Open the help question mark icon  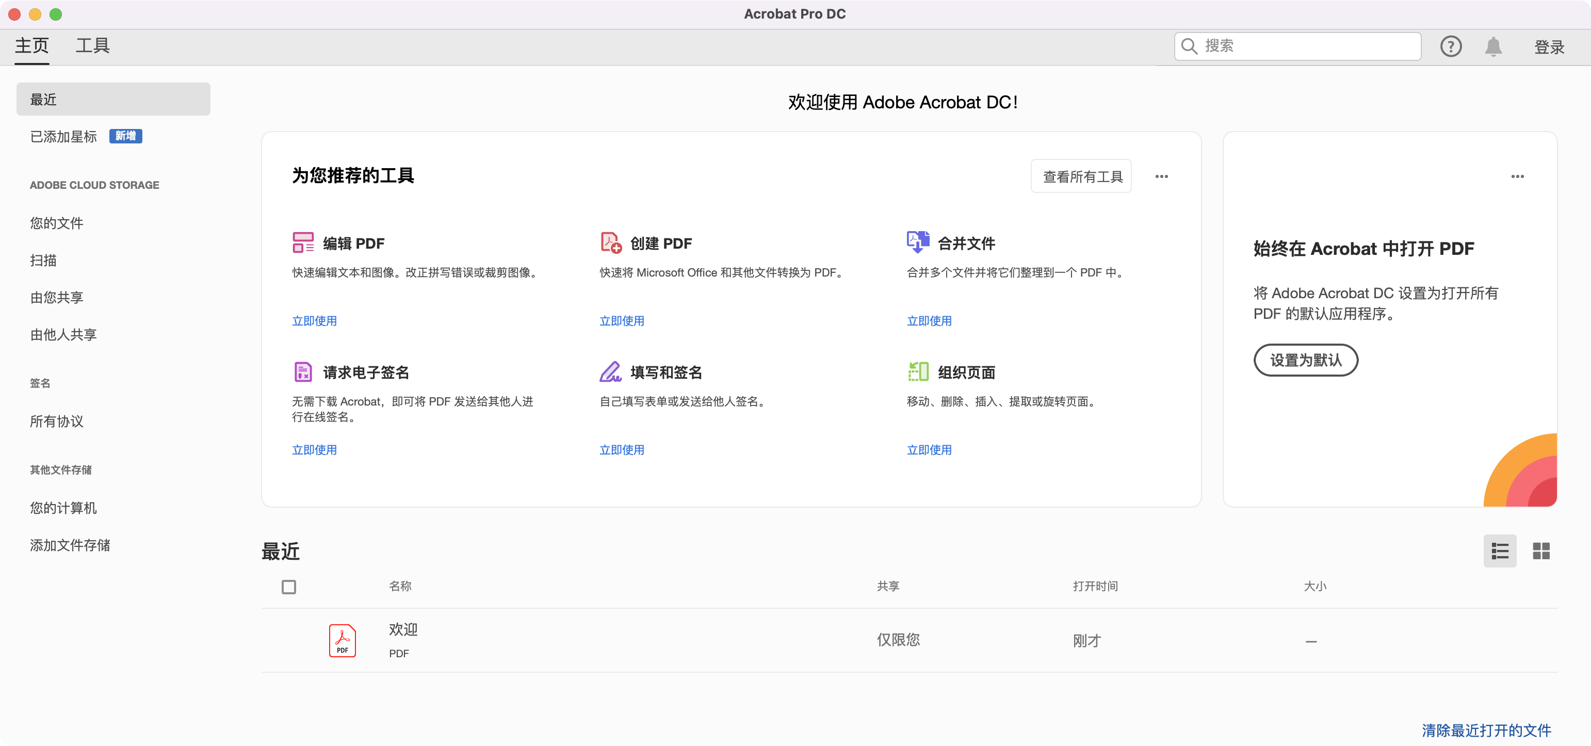tap(1450, 46)
